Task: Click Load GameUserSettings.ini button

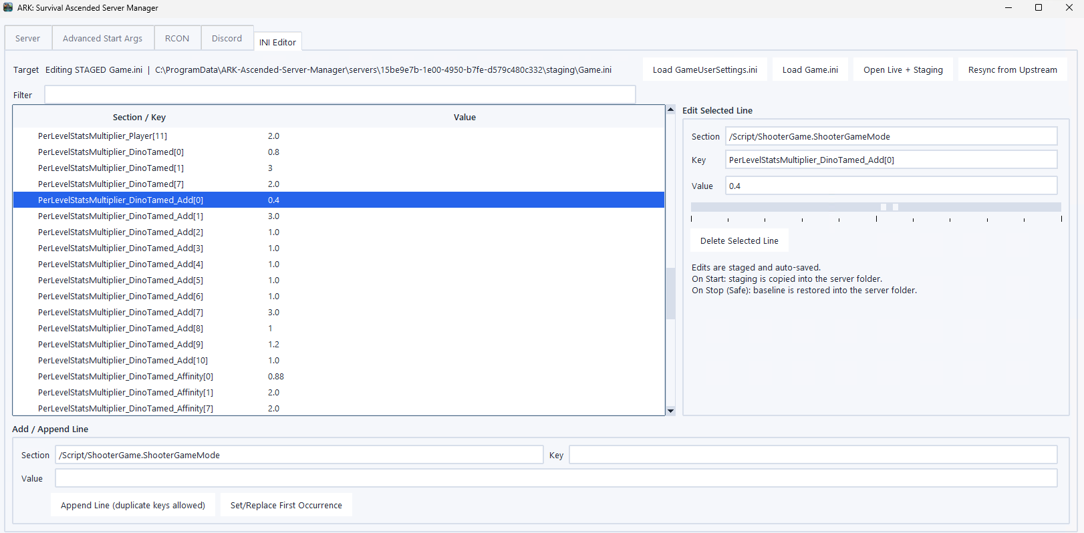Action: pos(705,69)
